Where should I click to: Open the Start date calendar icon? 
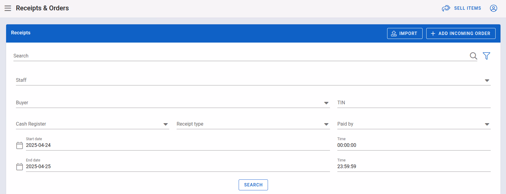point(20,145)
